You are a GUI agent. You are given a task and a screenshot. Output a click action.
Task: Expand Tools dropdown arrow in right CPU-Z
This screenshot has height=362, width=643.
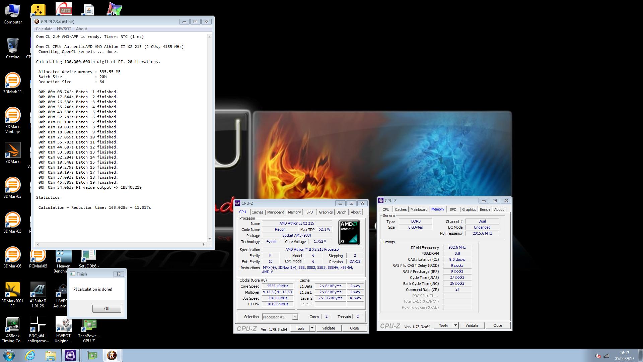point(455,325)
